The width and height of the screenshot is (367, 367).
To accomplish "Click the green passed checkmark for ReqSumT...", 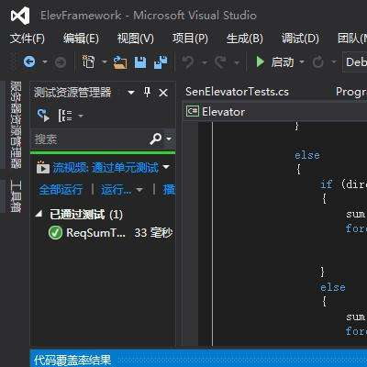I will pyautogui.click(x=55, y=233).
